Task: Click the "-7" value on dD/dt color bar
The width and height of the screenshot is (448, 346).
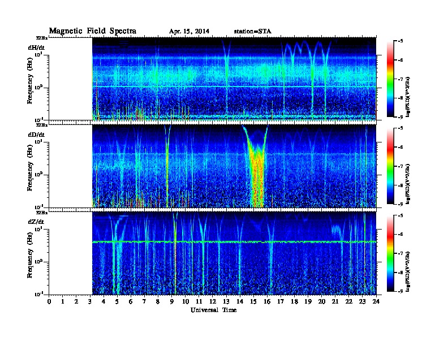Action: coord(400,166)
